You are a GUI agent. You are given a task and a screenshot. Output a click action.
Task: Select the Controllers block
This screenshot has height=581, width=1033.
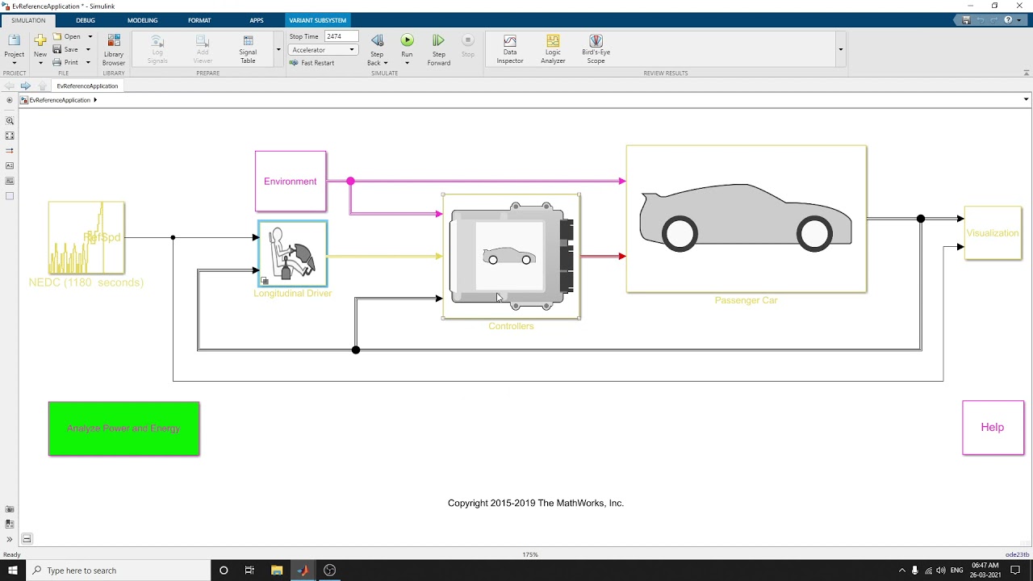(511, 257)
